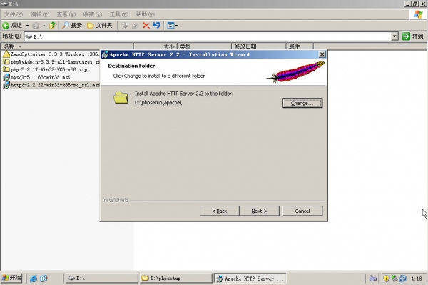The height and width of the screenshot is (285, 428).
Task: Open the first menu in menu bar
Action: (x=14, y=14)
